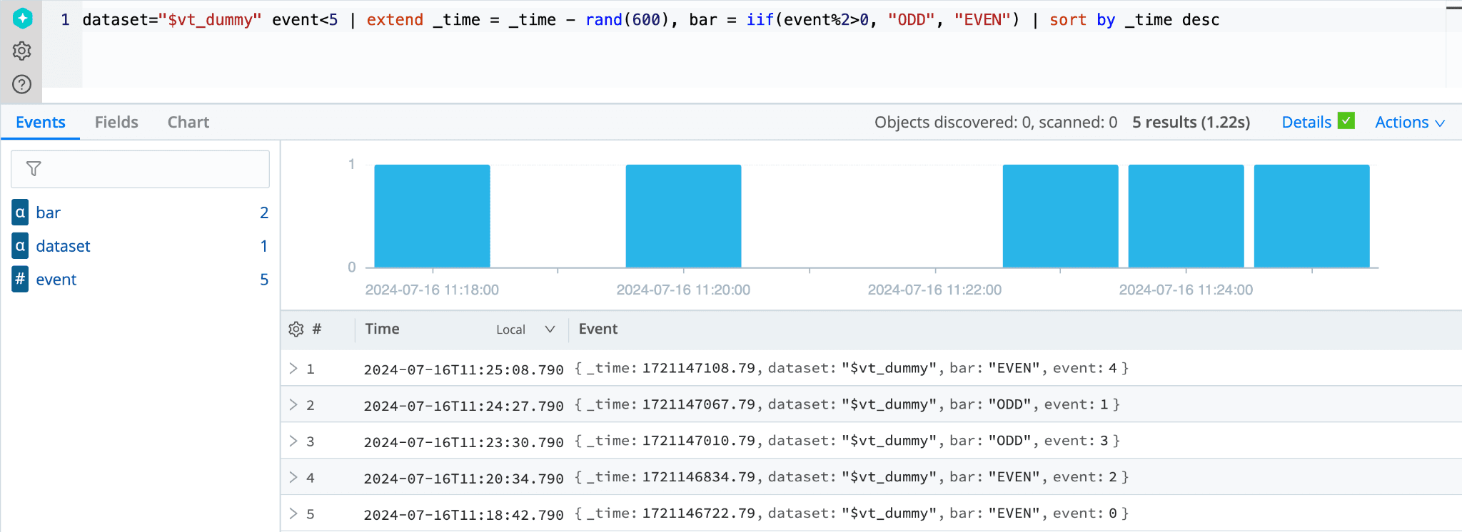
Task: Open the help question mark icon
Action: click(x=22, y=84)
